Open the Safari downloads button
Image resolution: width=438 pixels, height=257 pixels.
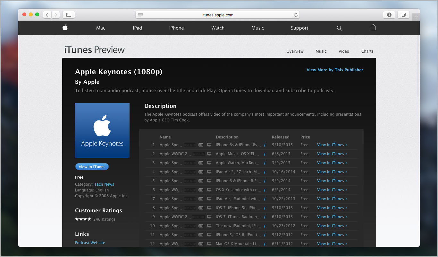click(x=389, y=15)
